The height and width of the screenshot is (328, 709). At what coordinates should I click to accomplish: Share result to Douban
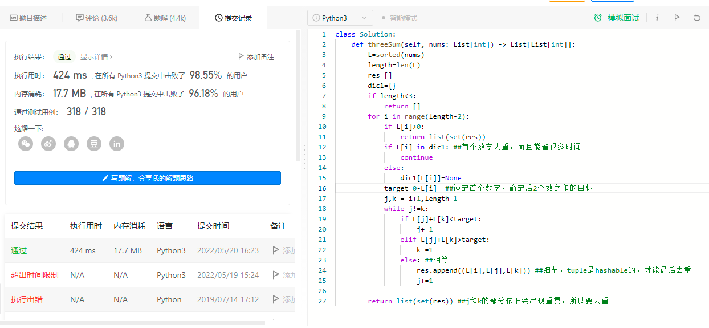94,144
